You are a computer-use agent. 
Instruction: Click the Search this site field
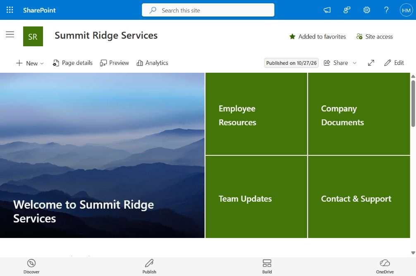tap(208, 10)
